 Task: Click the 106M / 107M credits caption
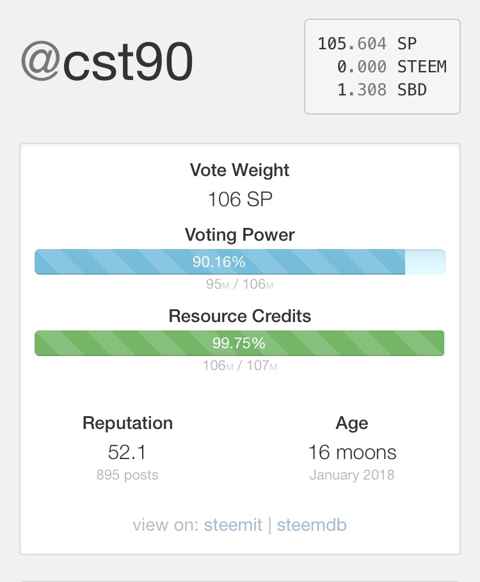pyautogui.click(x=239, y=366)
